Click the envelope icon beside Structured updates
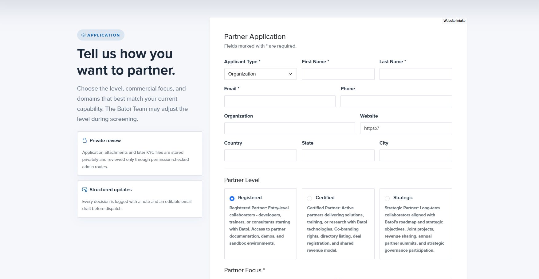The image size is (539, 279). click(x=85, y=190)
